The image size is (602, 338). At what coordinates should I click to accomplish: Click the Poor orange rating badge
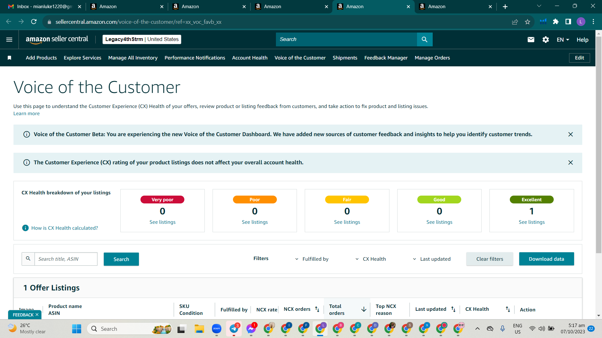(x=255, y=200)
